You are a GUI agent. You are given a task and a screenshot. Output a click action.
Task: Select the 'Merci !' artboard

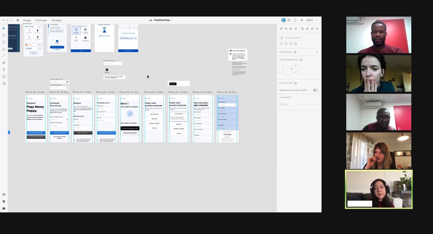point(130,119)
